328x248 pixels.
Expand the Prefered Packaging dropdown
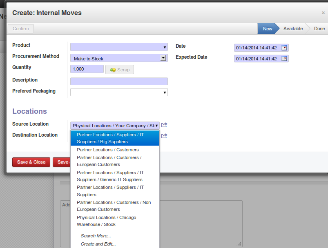(165, 93)
